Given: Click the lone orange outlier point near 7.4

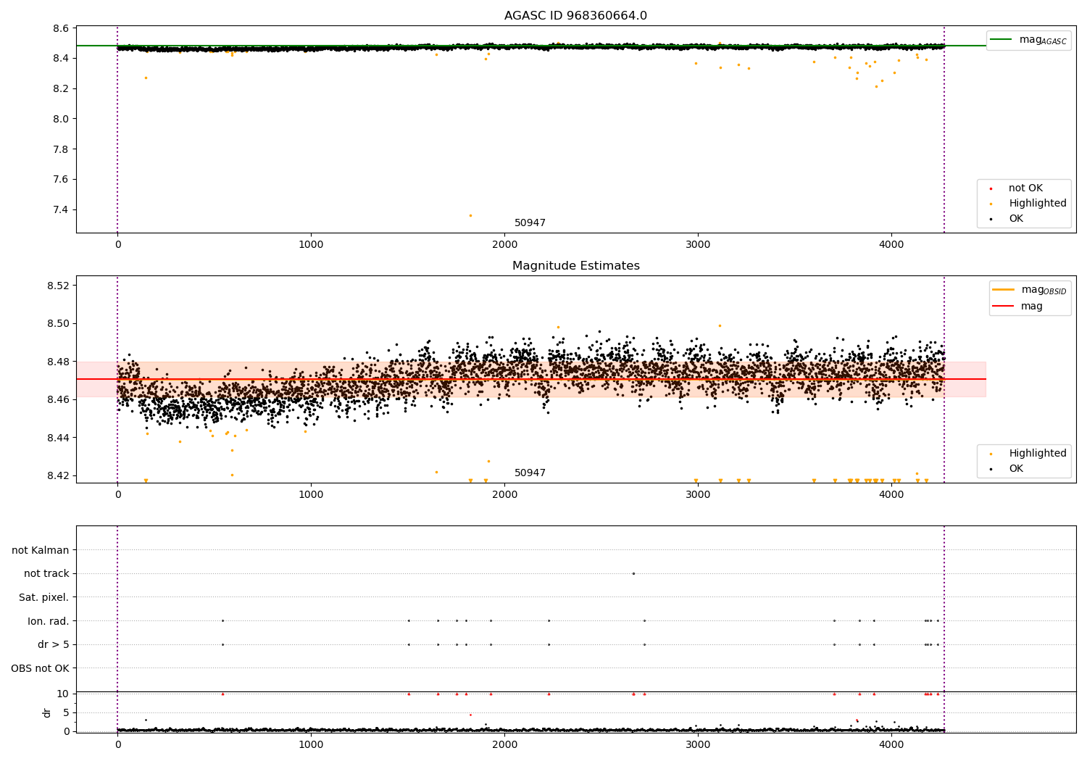Looking at the screenshot, I should pyautogui.click(x=470, y=215).
